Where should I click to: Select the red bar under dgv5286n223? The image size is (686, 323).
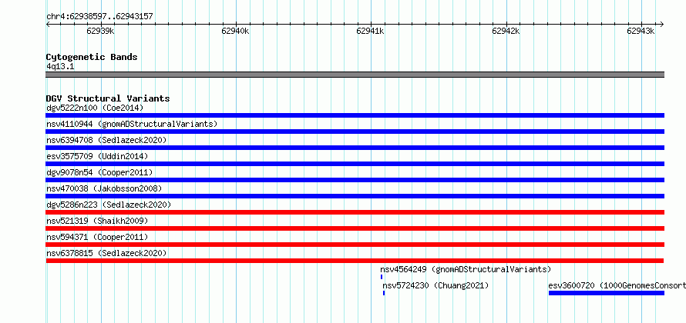355,212
